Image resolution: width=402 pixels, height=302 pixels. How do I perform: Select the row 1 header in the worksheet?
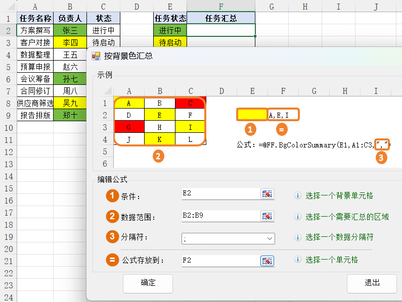[x=8, y=18]
